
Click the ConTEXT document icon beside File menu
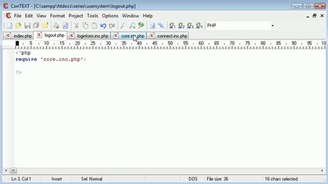click(x=8, y=16)
